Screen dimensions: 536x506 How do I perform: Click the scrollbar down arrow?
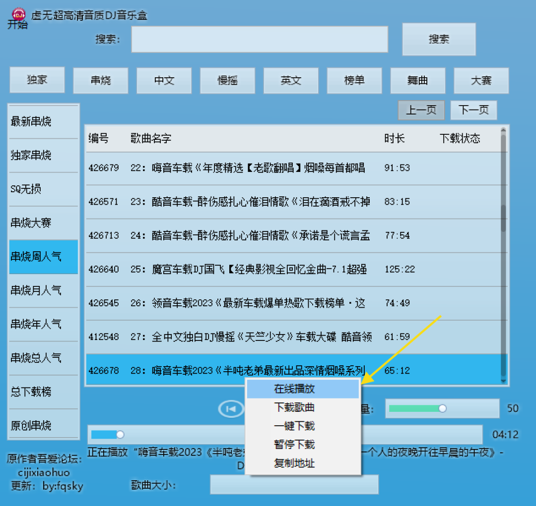pos(504,382)
